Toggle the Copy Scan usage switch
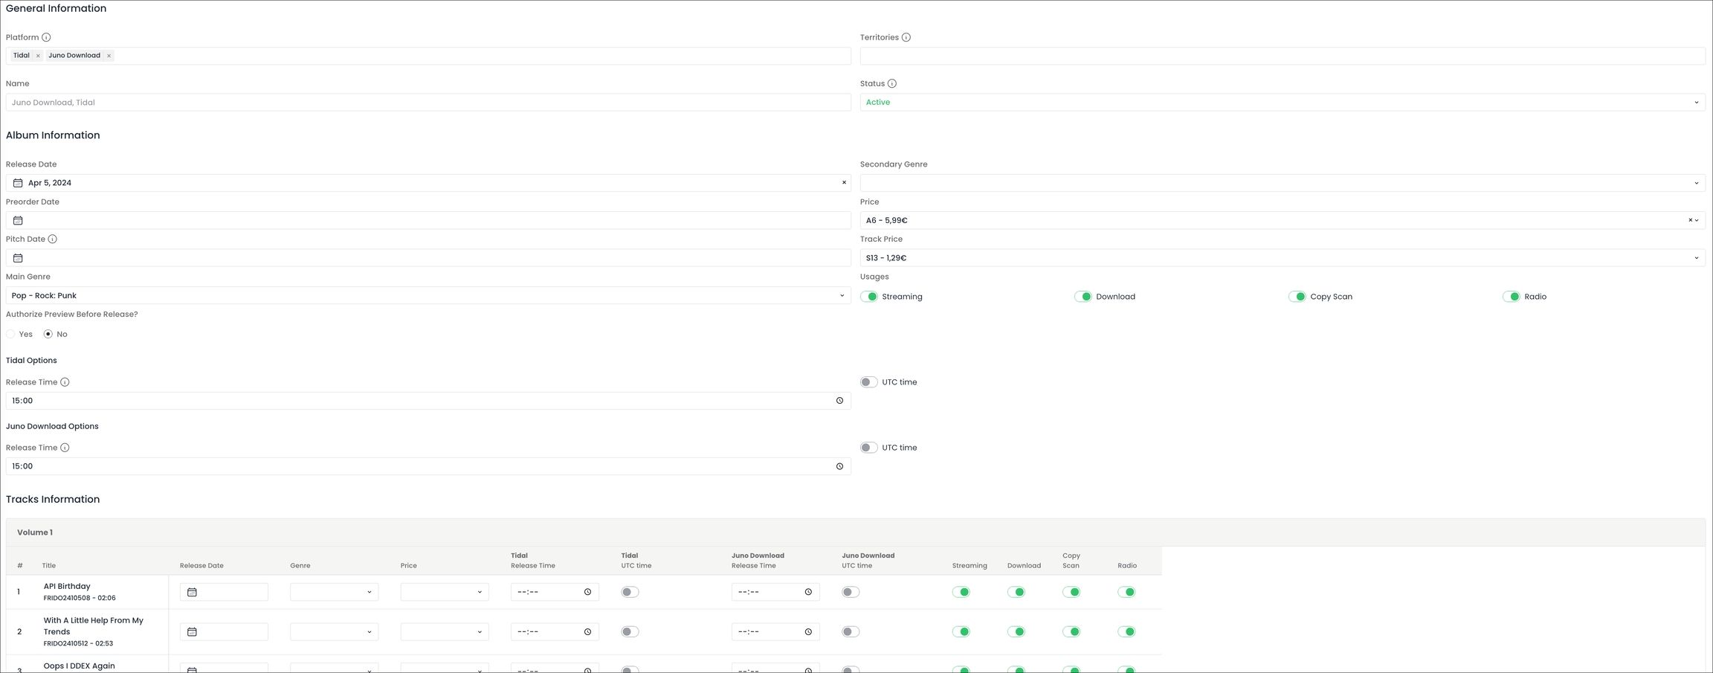Screen dimensions: 1713x673 (1297, 297)
